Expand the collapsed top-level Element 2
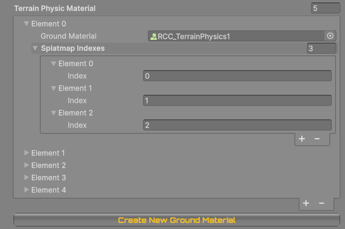 (x=26, y=165)
